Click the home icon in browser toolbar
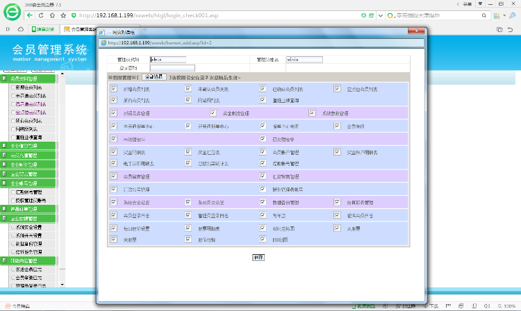The width and height of the screenshot is (521, 311). pyautogui.click(x=52, y=15)
